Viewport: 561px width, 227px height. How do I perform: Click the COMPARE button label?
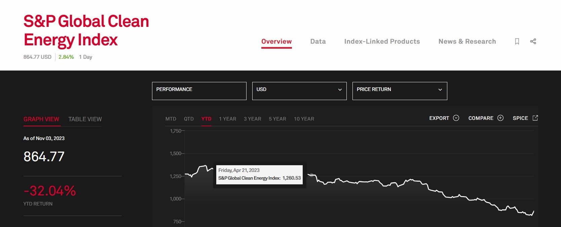coord(481,118)
